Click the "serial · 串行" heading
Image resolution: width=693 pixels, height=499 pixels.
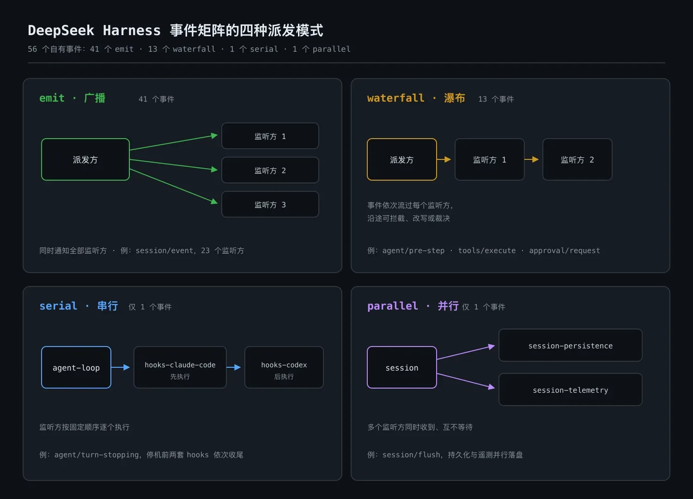tap(79, 306)
